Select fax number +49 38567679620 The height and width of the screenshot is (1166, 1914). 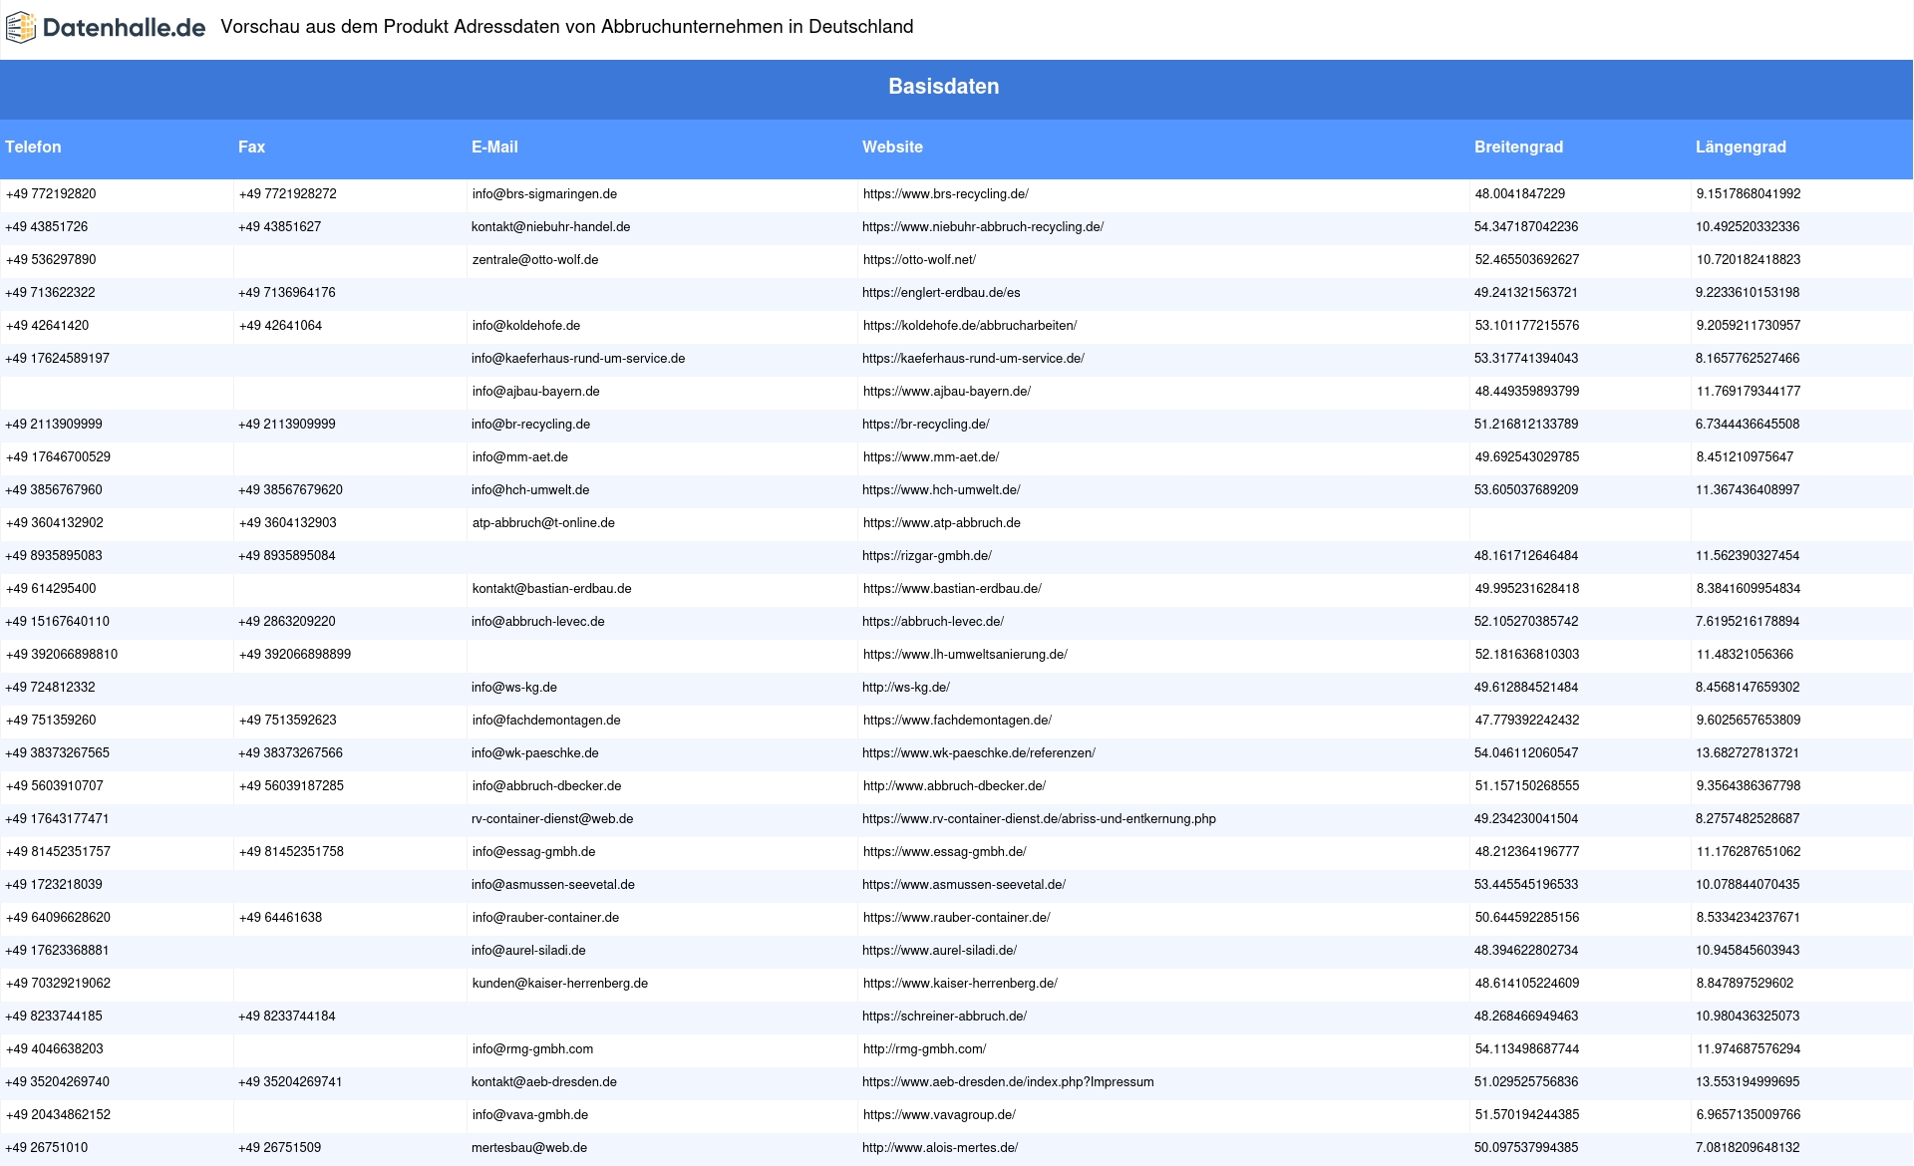(290, 490)
